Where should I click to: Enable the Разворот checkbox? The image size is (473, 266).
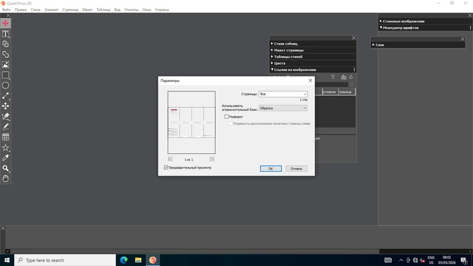click(227, 117)
